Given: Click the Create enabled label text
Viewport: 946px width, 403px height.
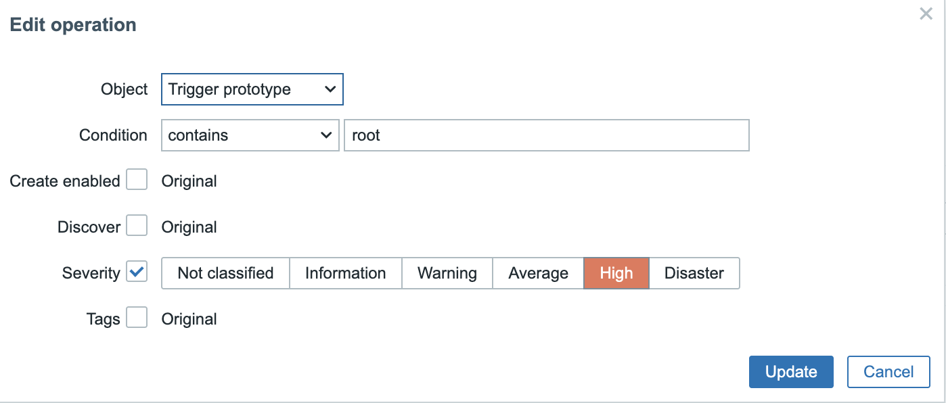Looking at the screenshot, I should tap(65, 181).
